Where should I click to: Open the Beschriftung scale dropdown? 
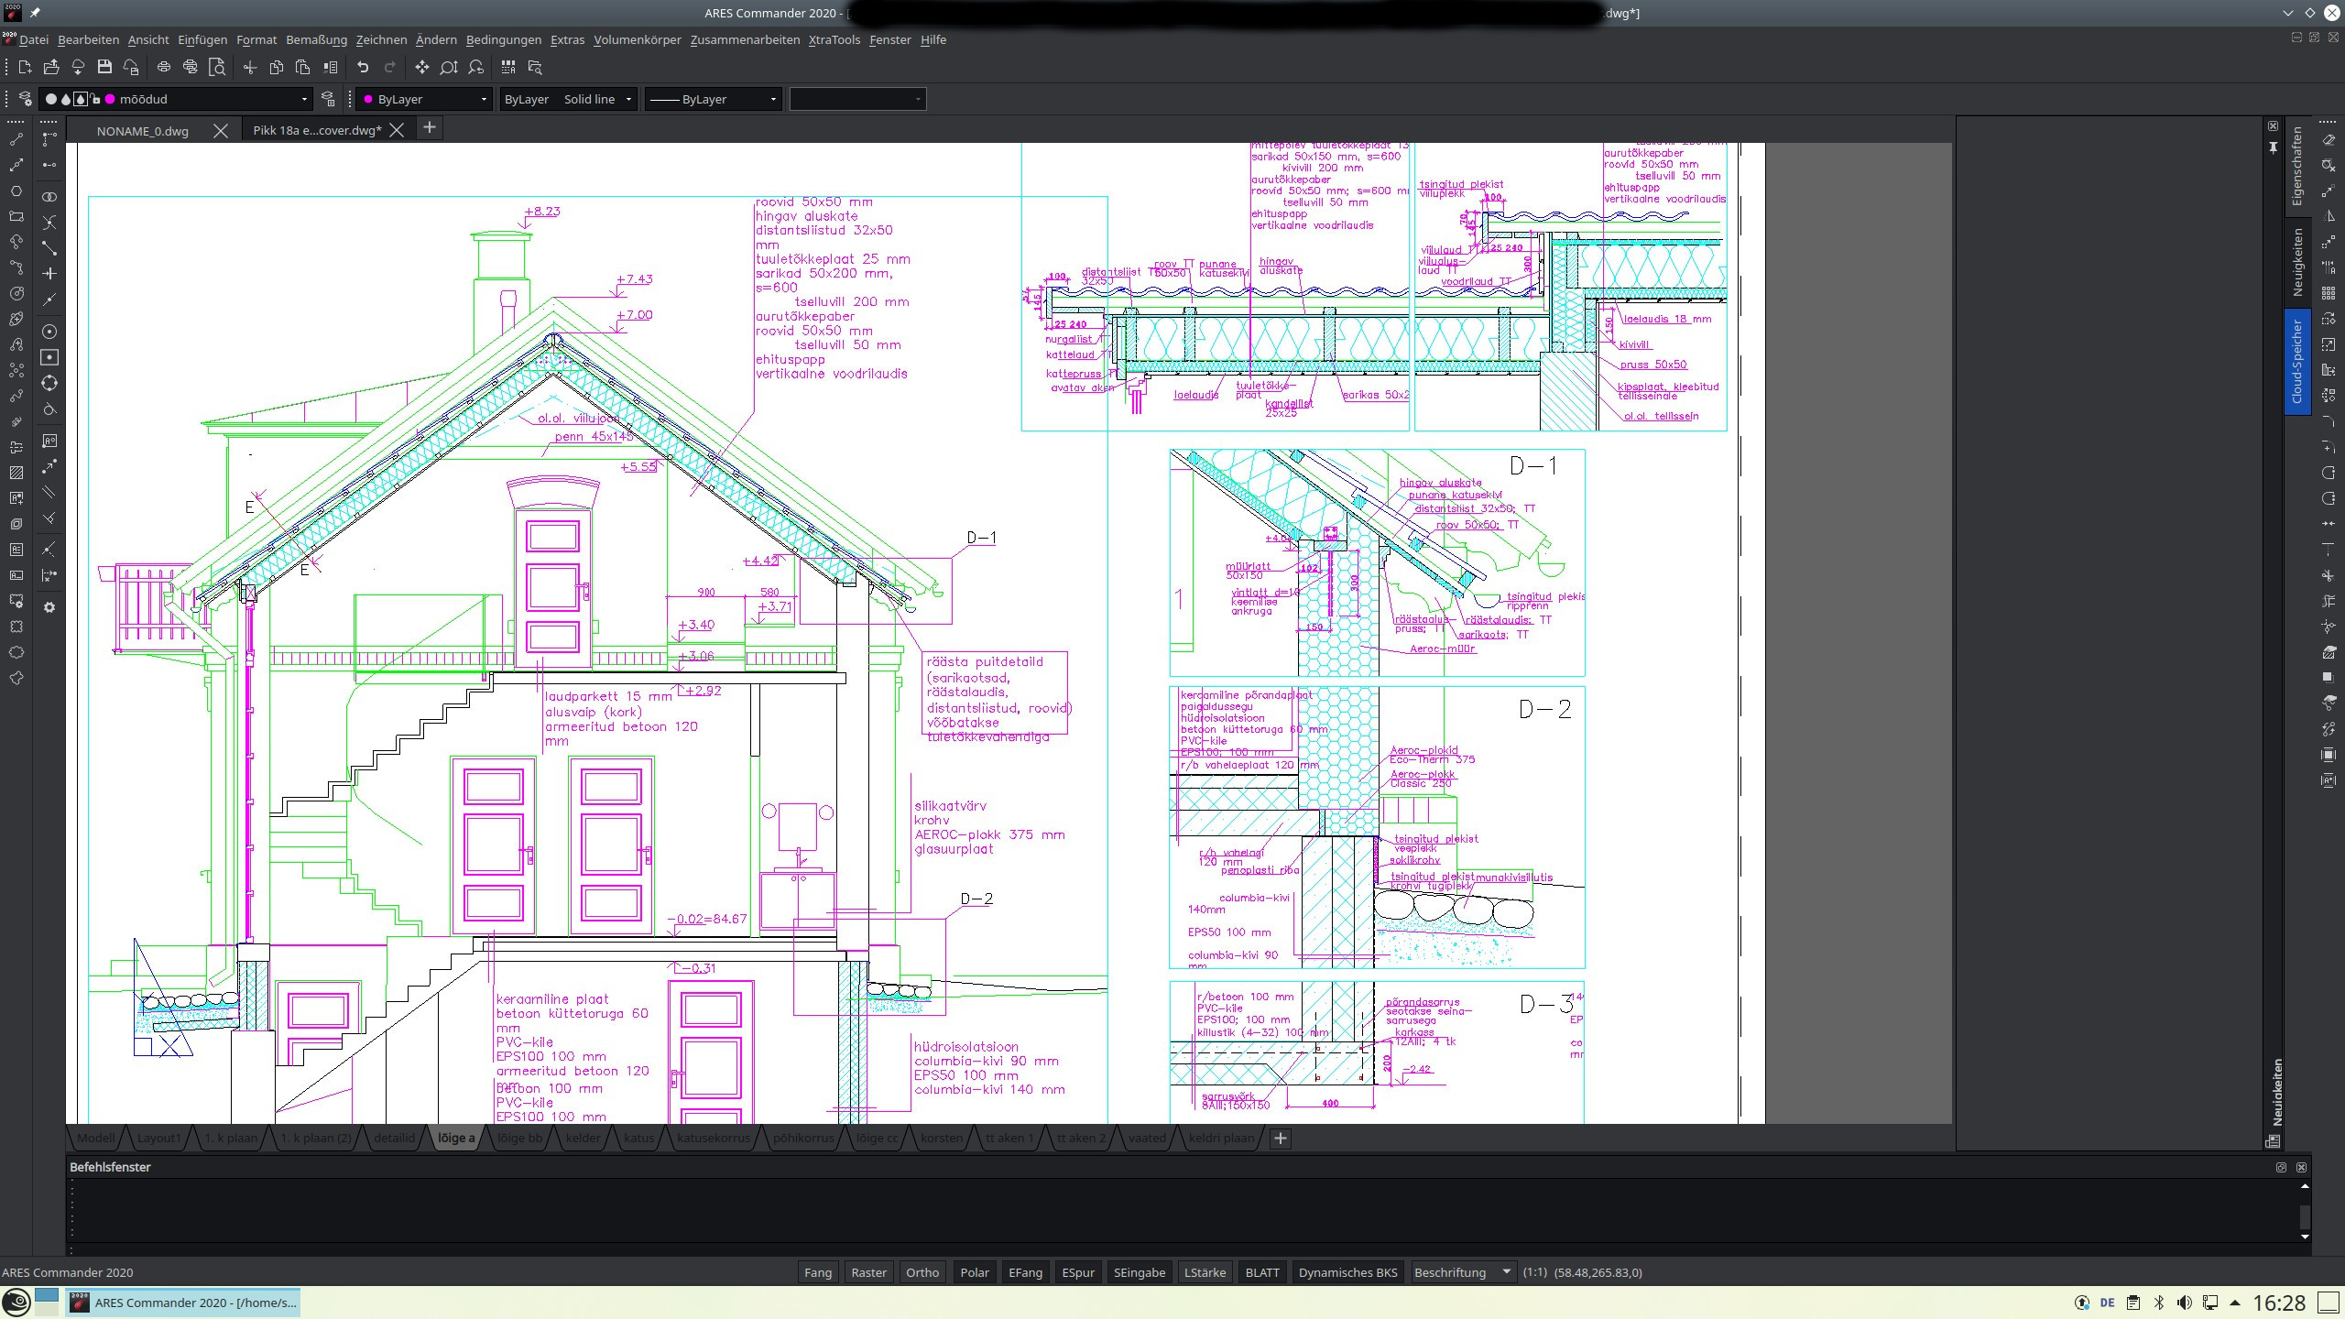click(1506, 1271)
